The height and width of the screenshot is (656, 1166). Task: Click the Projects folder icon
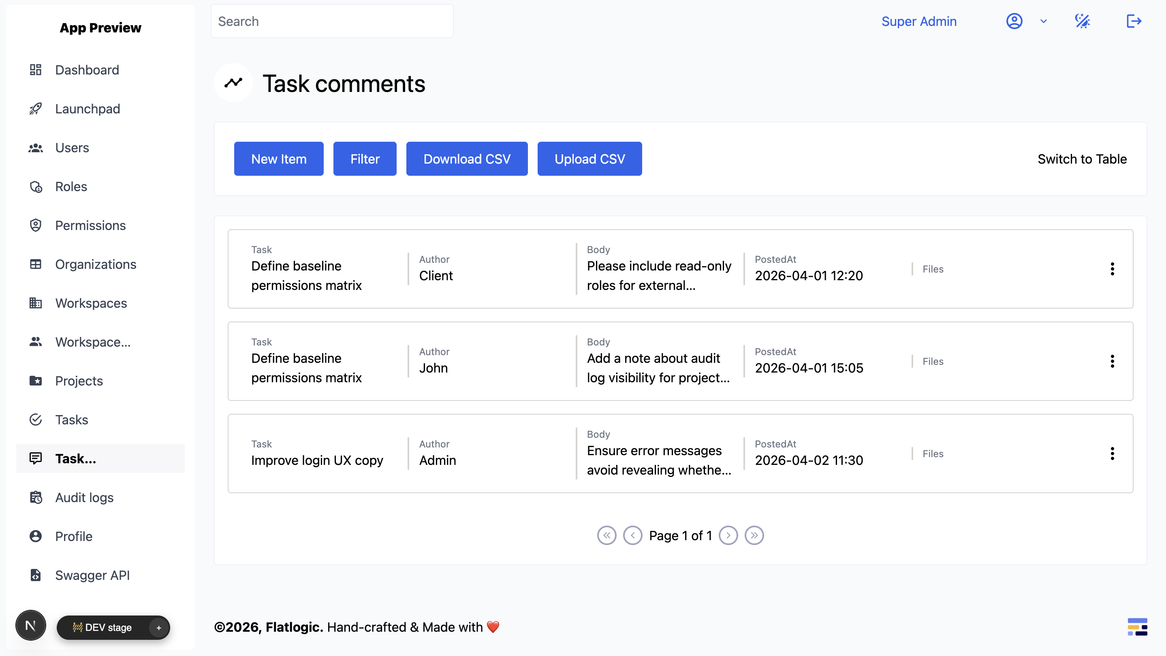pyautogui.click(x=36, y=381)
